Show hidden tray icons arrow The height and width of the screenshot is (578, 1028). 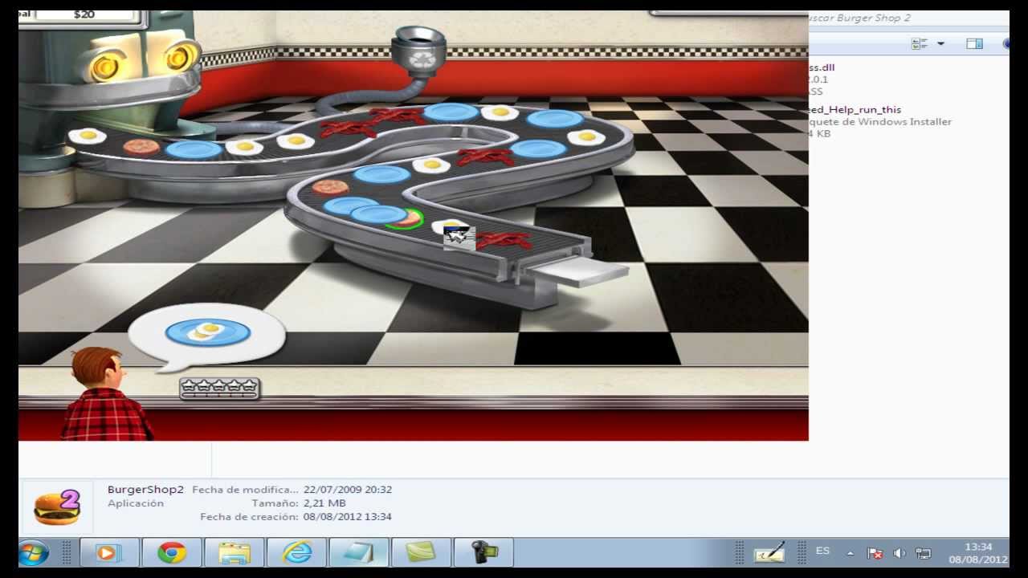[x=851, y=553]
